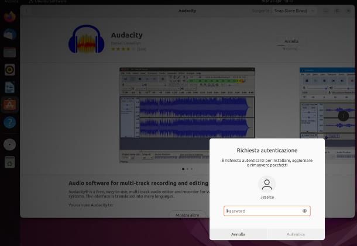Open Firefox from the dock
Viewport: 357px width, 246px height.
click(x=10, y=17)
